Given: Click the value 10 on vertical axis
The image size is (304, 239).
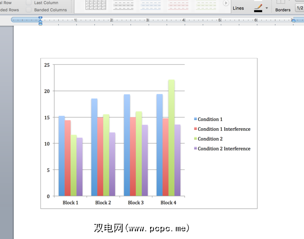Looking at the screenshot, I should 47,144.
